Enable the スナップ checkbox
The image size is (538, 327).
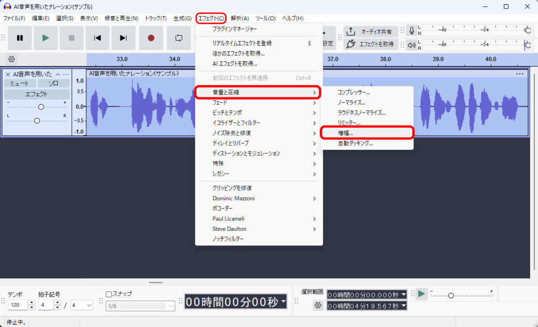point(109,294)
